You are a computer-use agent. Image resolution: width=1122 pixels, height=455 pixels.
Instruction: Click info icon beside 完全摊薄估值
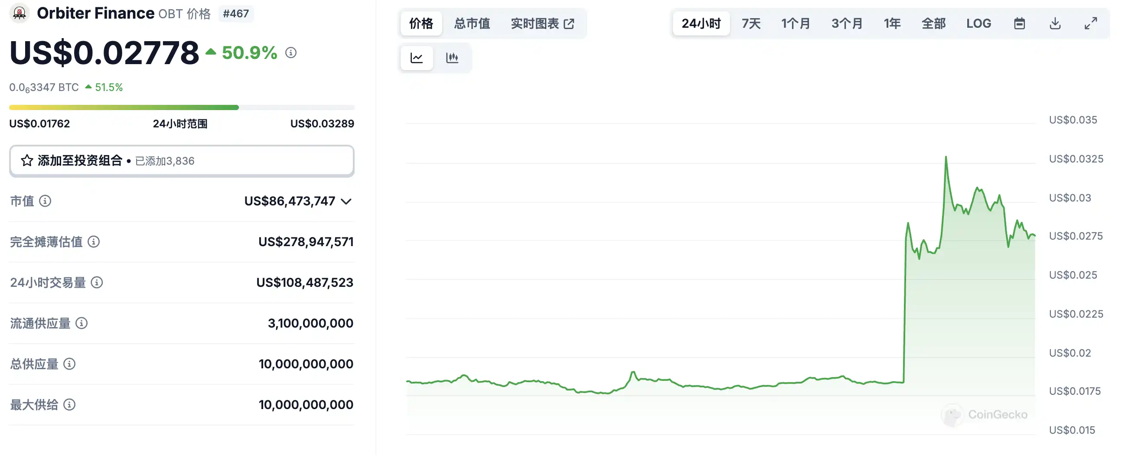click(94, 242)
